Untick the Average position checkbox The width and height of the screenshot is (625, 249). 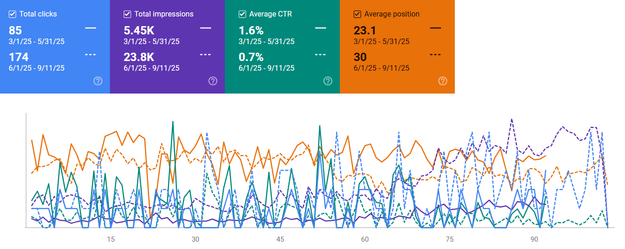tap(357, 14)
